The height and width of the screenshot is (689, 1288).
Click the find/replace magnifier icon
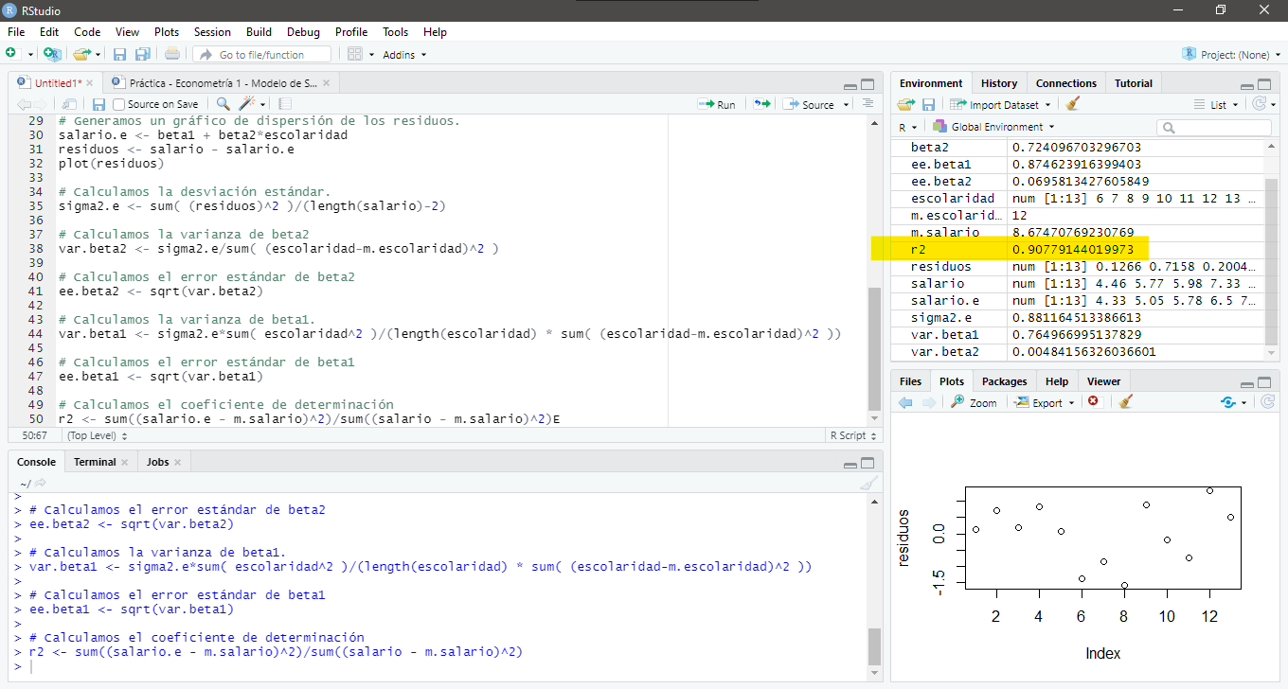[x=223, y=104]
